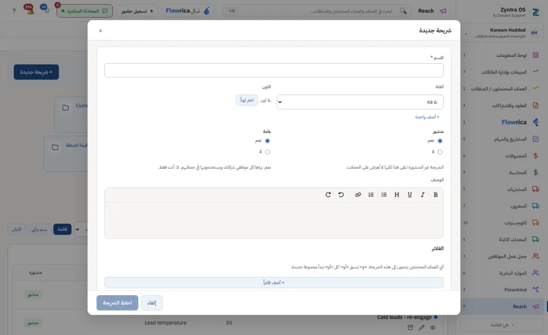Viewport: 548px width, 335px height.
Task: Toggle bold in the description editor
Action: tap(436, 195)
